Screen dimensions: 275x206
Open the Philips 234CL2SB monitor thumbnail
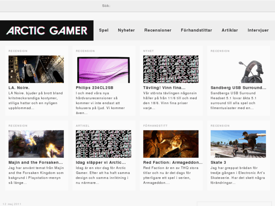click(104, 69)
